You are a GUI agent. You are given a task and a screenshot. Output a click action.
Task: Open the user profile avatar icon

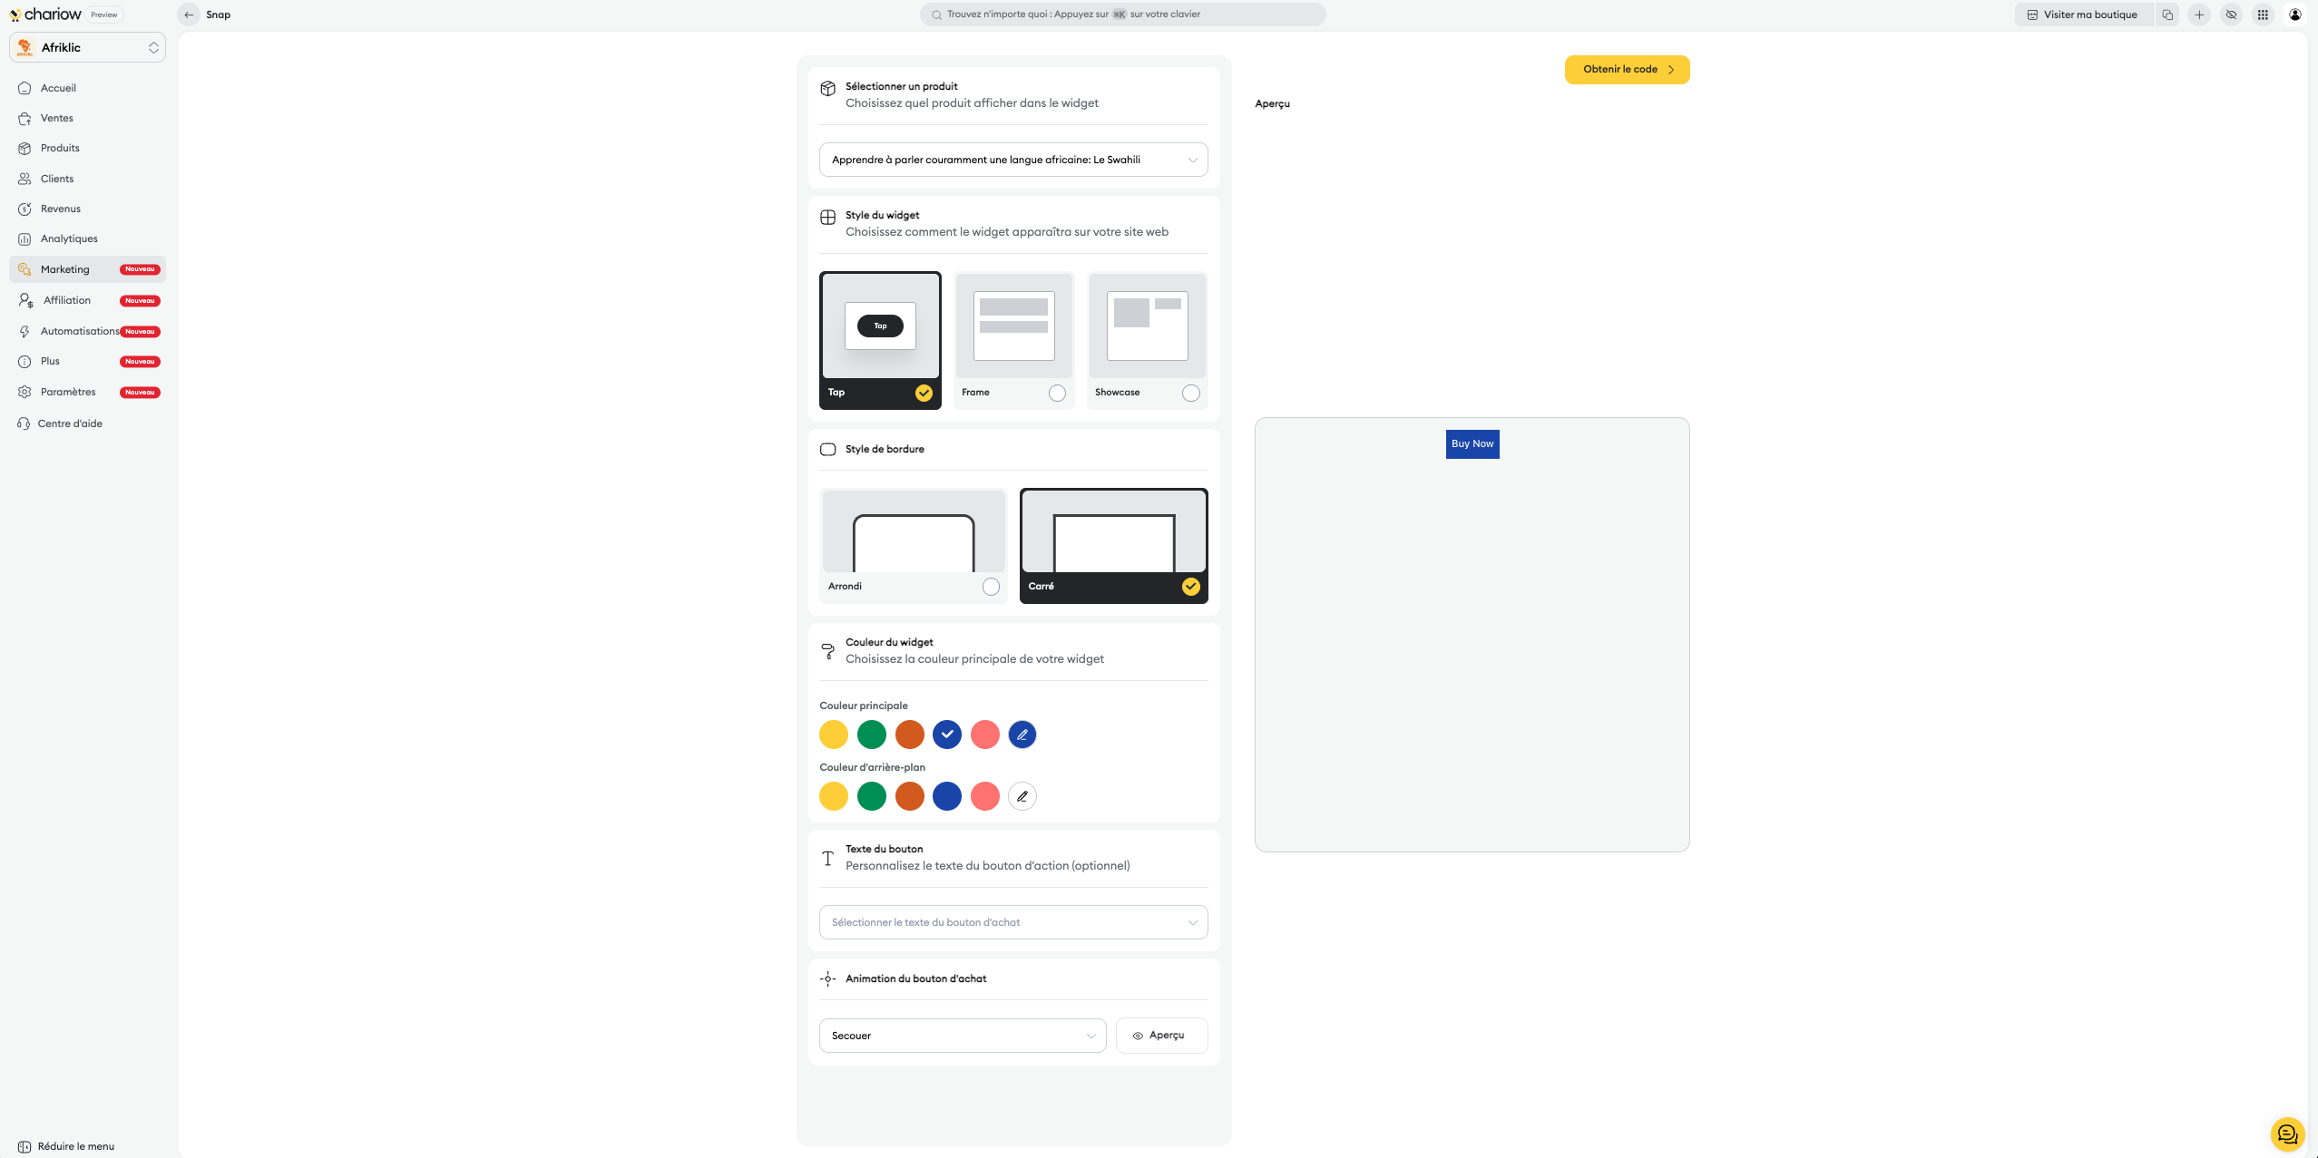point(2295,15)
